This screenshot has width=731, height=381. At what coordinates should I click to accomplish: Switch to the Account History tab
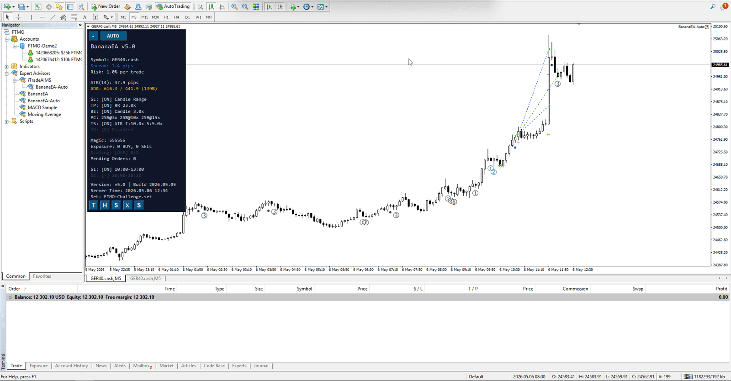click(71, 366)
